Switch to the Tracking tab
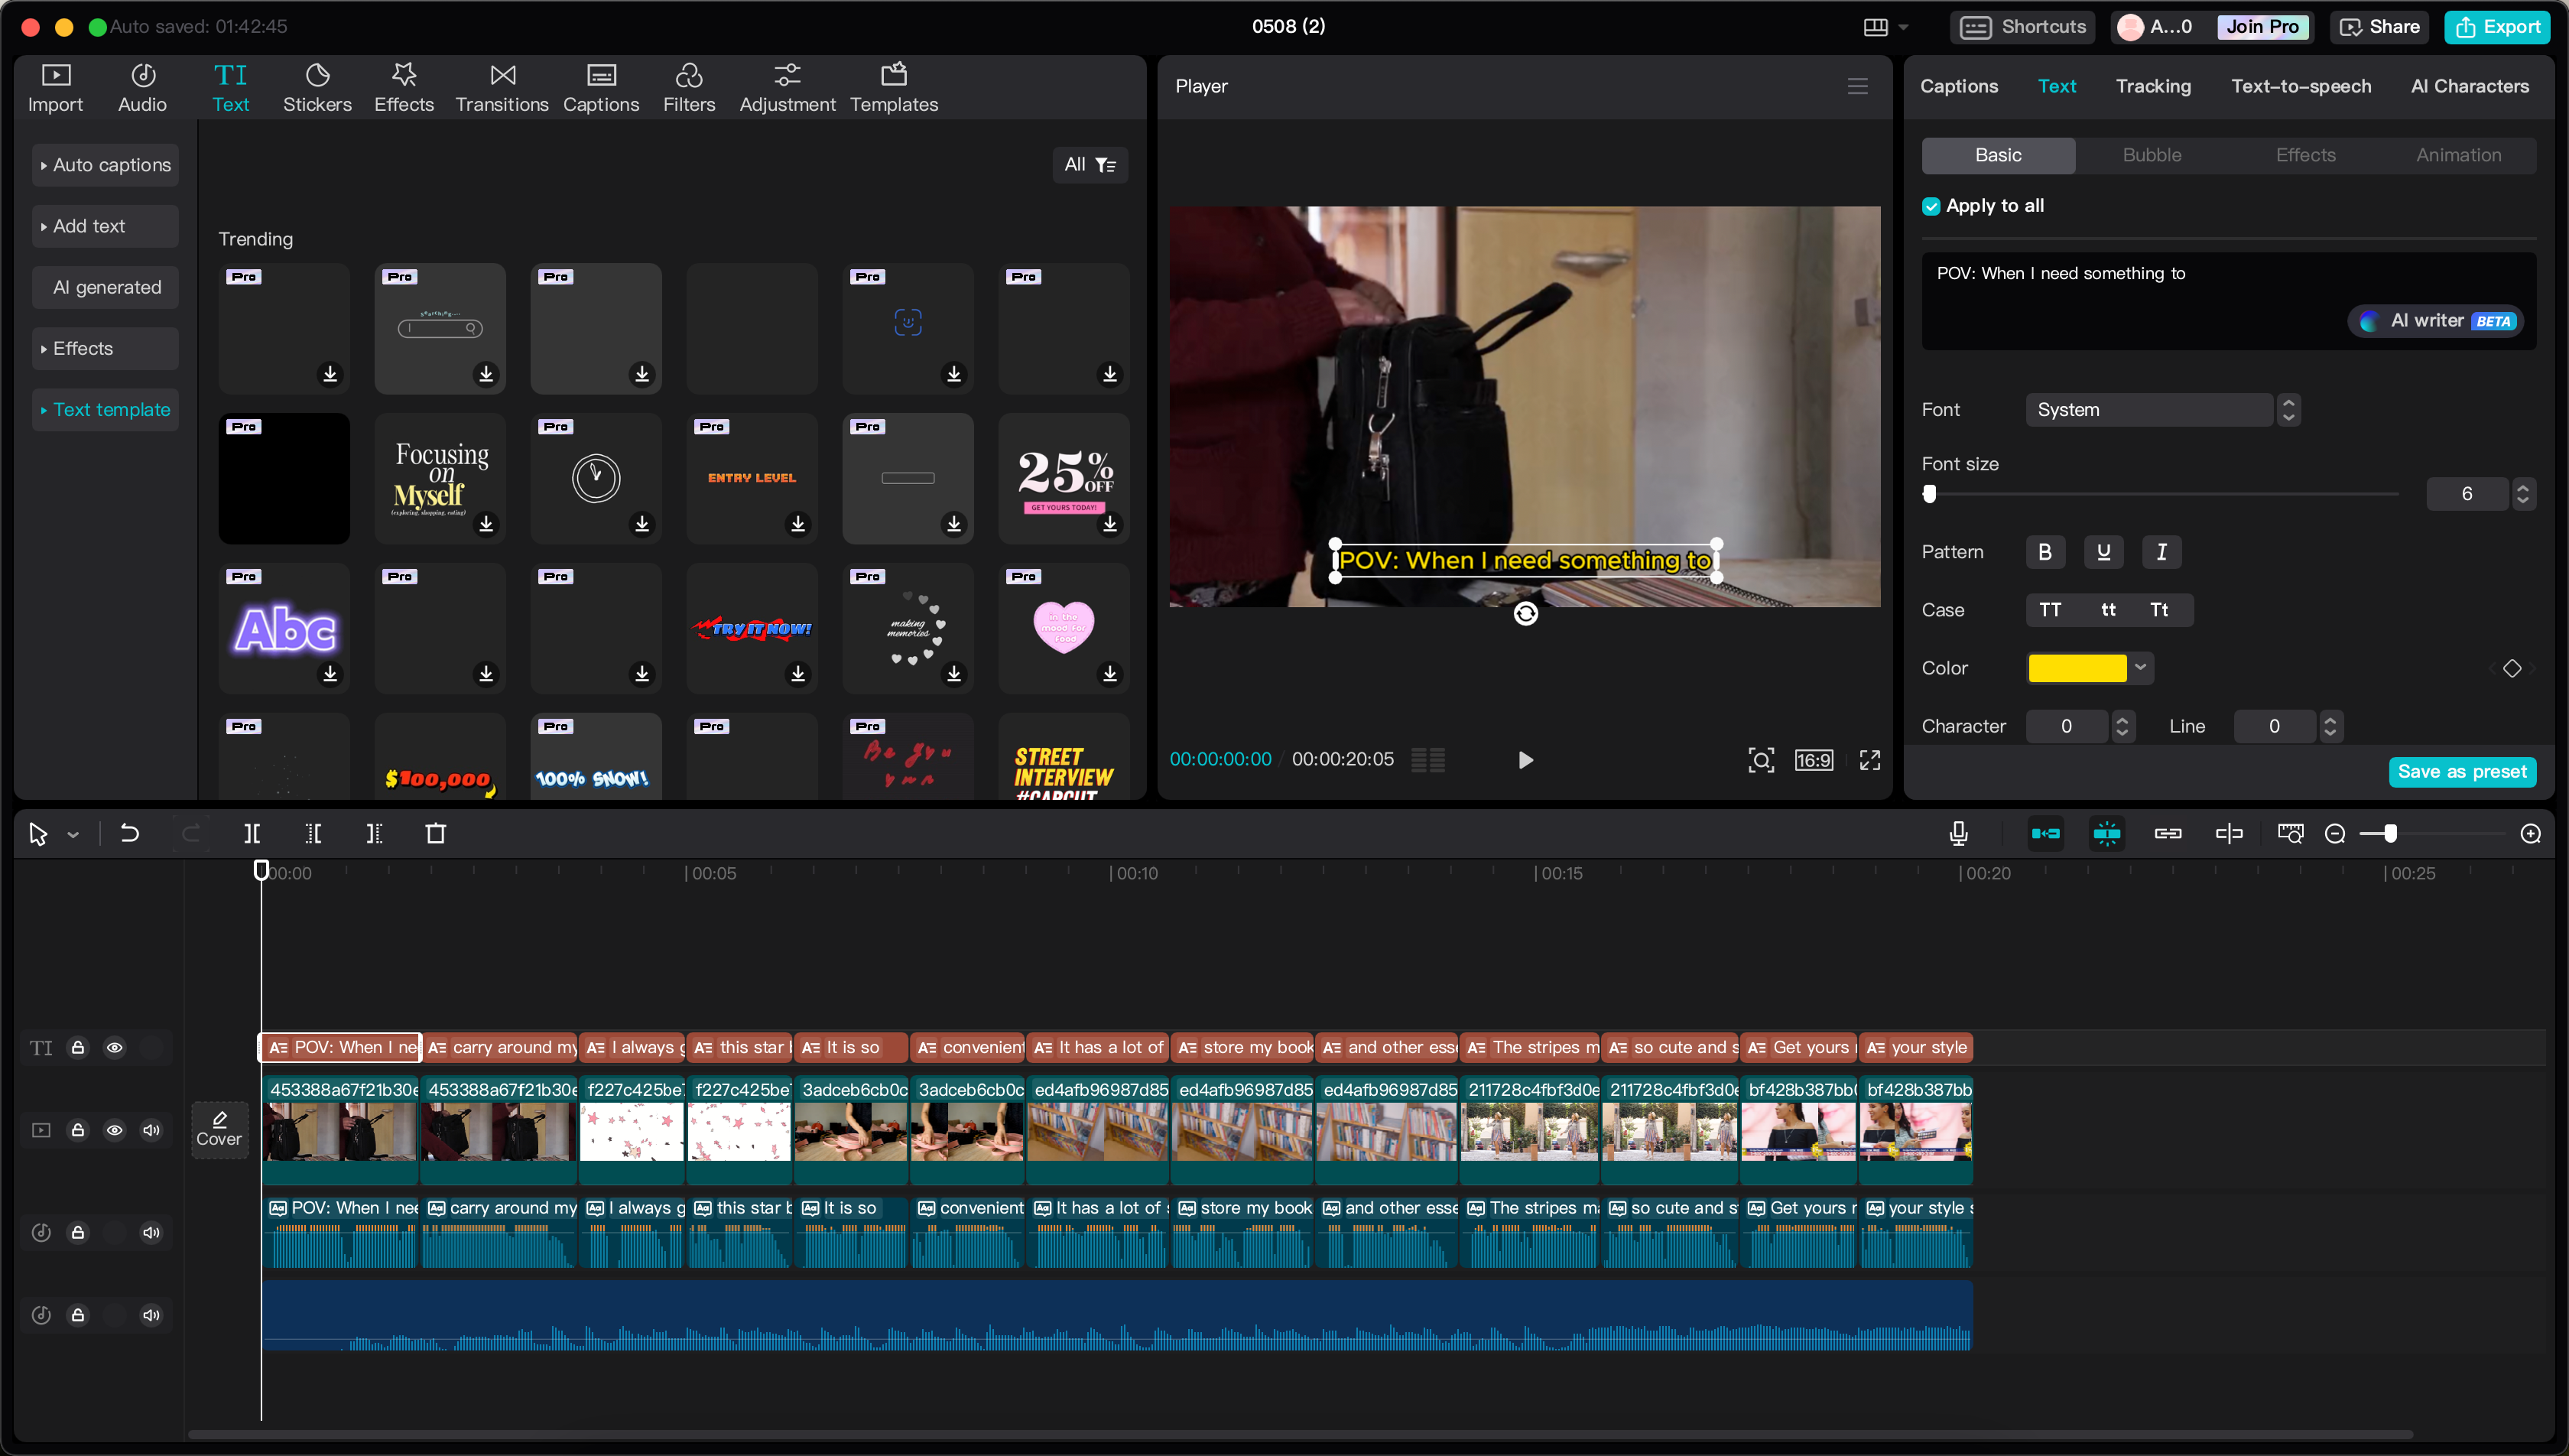Screen dimensions: 2569x1456 pyautogui.click(x=2153, y=86)
